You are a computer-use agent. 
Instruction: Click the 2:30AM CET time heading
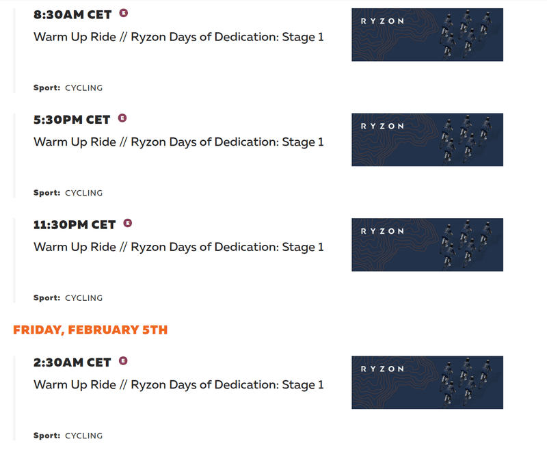click(x=72, y=362)
